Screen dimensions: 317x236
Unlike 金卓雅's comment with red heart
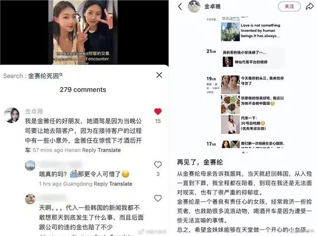tap(158, 112)
